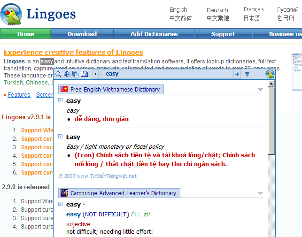Click the pin-to-top icon in the popup
This screenshot has width=302, height=237.
click(x=248, y=74)
